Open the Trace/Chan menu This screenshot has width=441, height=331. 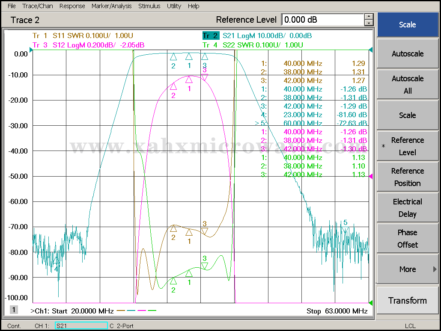(38, 6)
